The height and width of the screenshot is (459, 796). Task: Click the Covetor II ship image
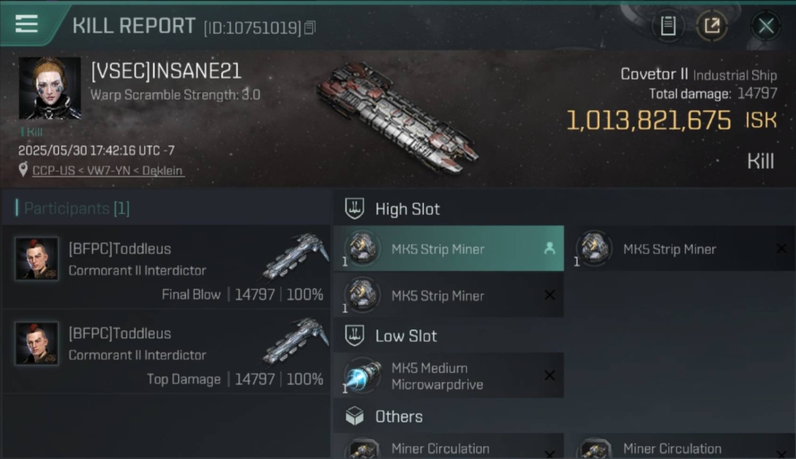click(x=397, y=117)
